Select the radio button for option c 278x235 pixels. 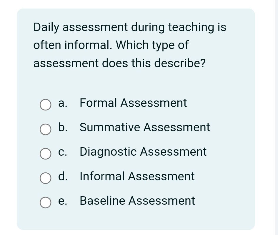(x=46, y=154)
